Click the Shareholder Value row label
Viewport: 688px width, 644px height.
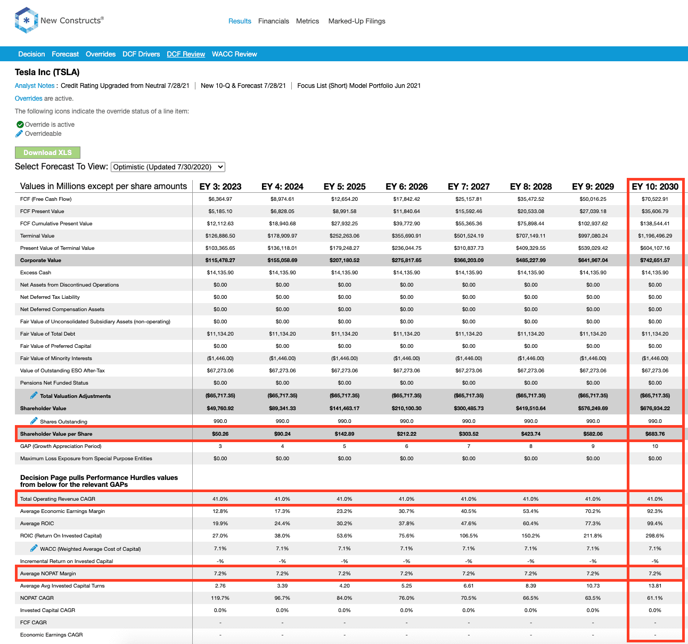[43, 409]
